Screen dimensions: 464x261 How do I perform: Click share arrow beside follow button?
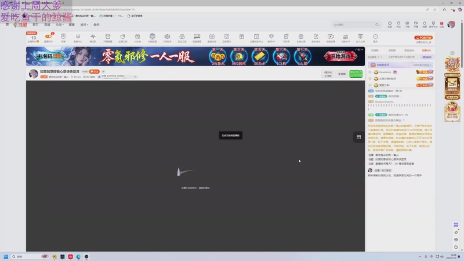point(103,71)
